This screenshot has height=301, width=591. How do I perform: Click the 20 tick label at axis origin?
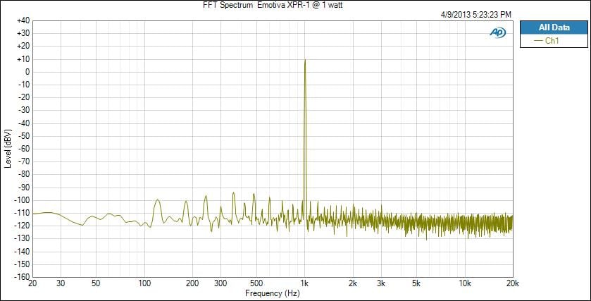pos(32,283)
